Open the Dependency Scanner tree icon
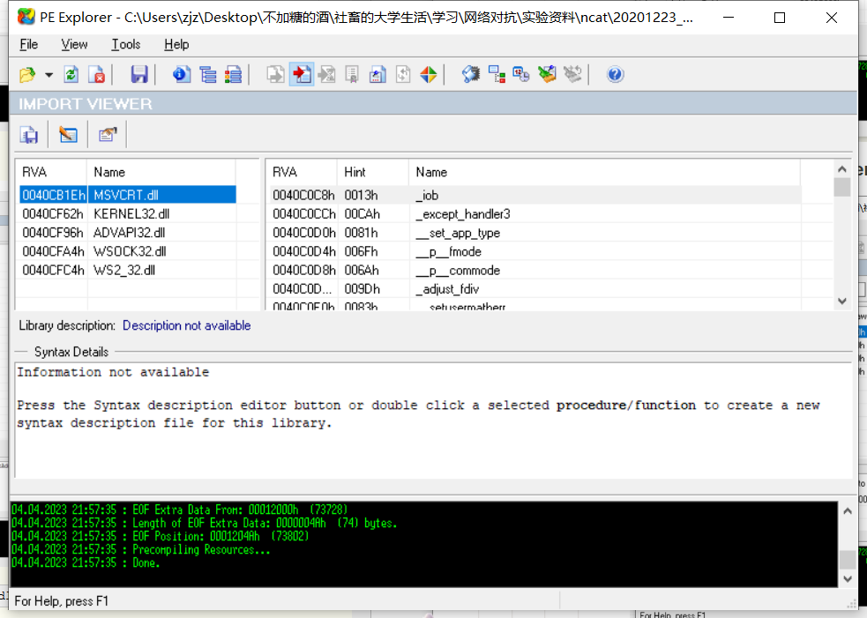867x618 pixels. (497, 74)
